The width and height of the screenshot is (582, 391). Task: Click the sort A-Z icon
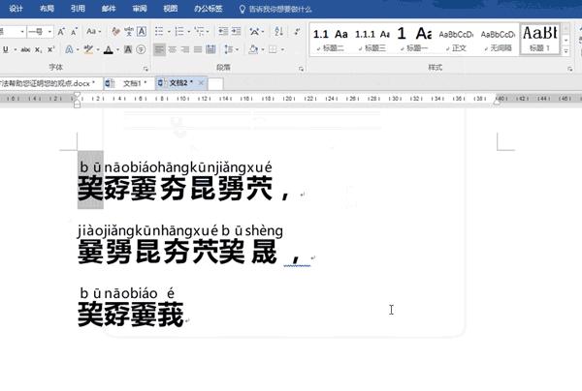pyautogui.click(x=278, y=32)
